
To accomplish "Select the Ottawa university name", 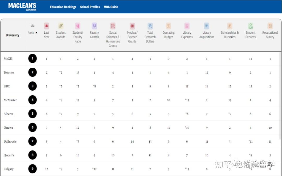I will [8, 128].
